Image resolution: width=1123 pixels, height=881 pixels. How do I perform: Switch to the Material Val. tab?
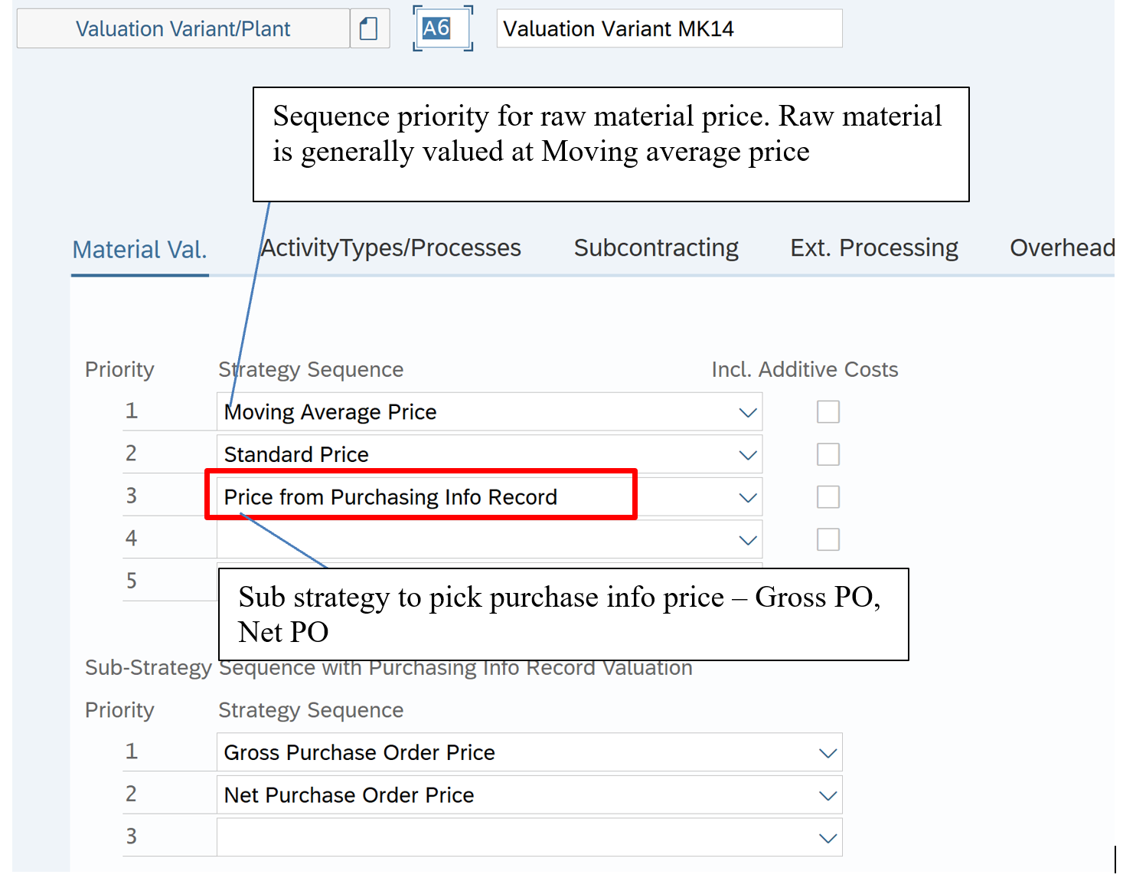(139, 250)
